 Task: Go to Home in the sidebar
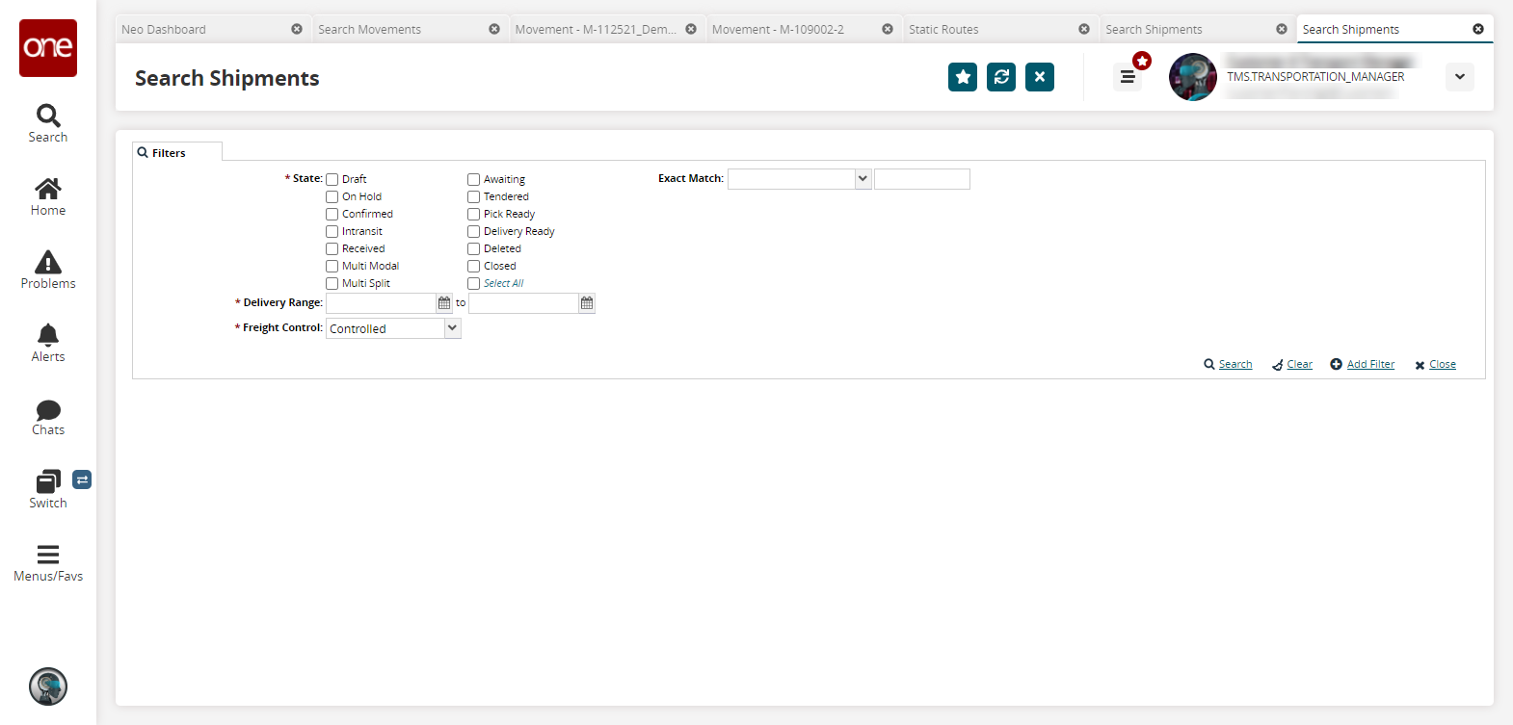48,197
